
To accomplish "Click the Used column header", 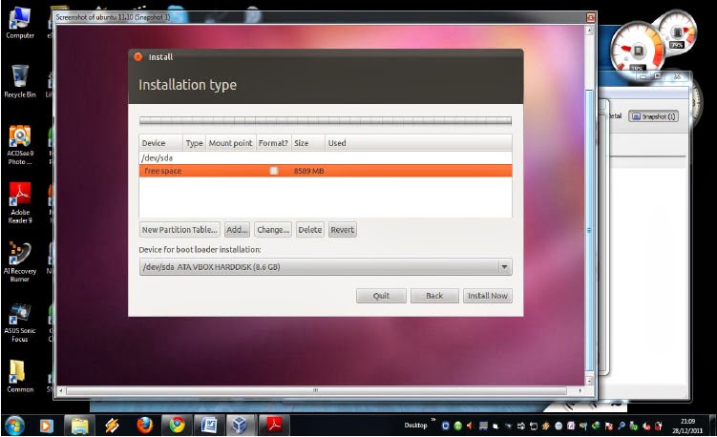I will 418,143.
